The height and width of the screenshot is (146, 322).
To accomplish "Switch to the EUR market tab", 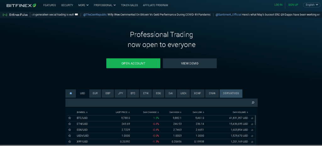I will pyautogui.click(x=95, y=93).
